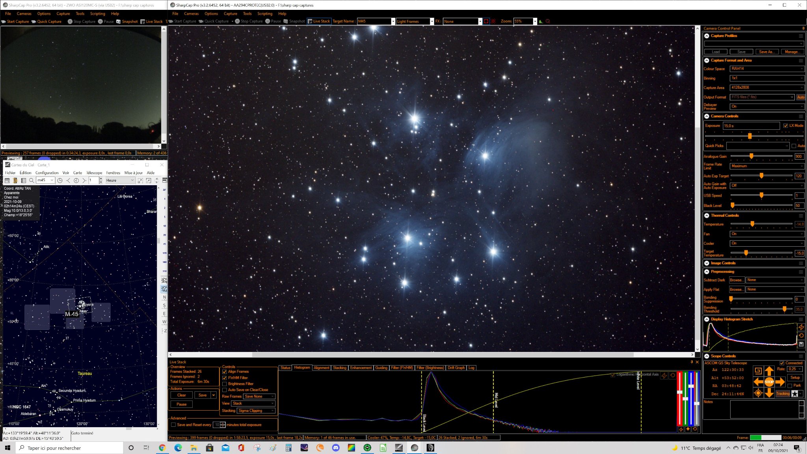Toggle FWHM Filter checkbox
Image resolution: width=807 pixels, height=454 pixels.
225,378
